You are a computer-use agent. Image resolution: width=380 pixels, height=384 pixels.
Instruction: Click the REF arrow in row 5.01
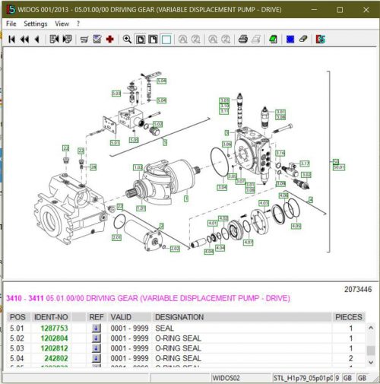coord(96,328)
